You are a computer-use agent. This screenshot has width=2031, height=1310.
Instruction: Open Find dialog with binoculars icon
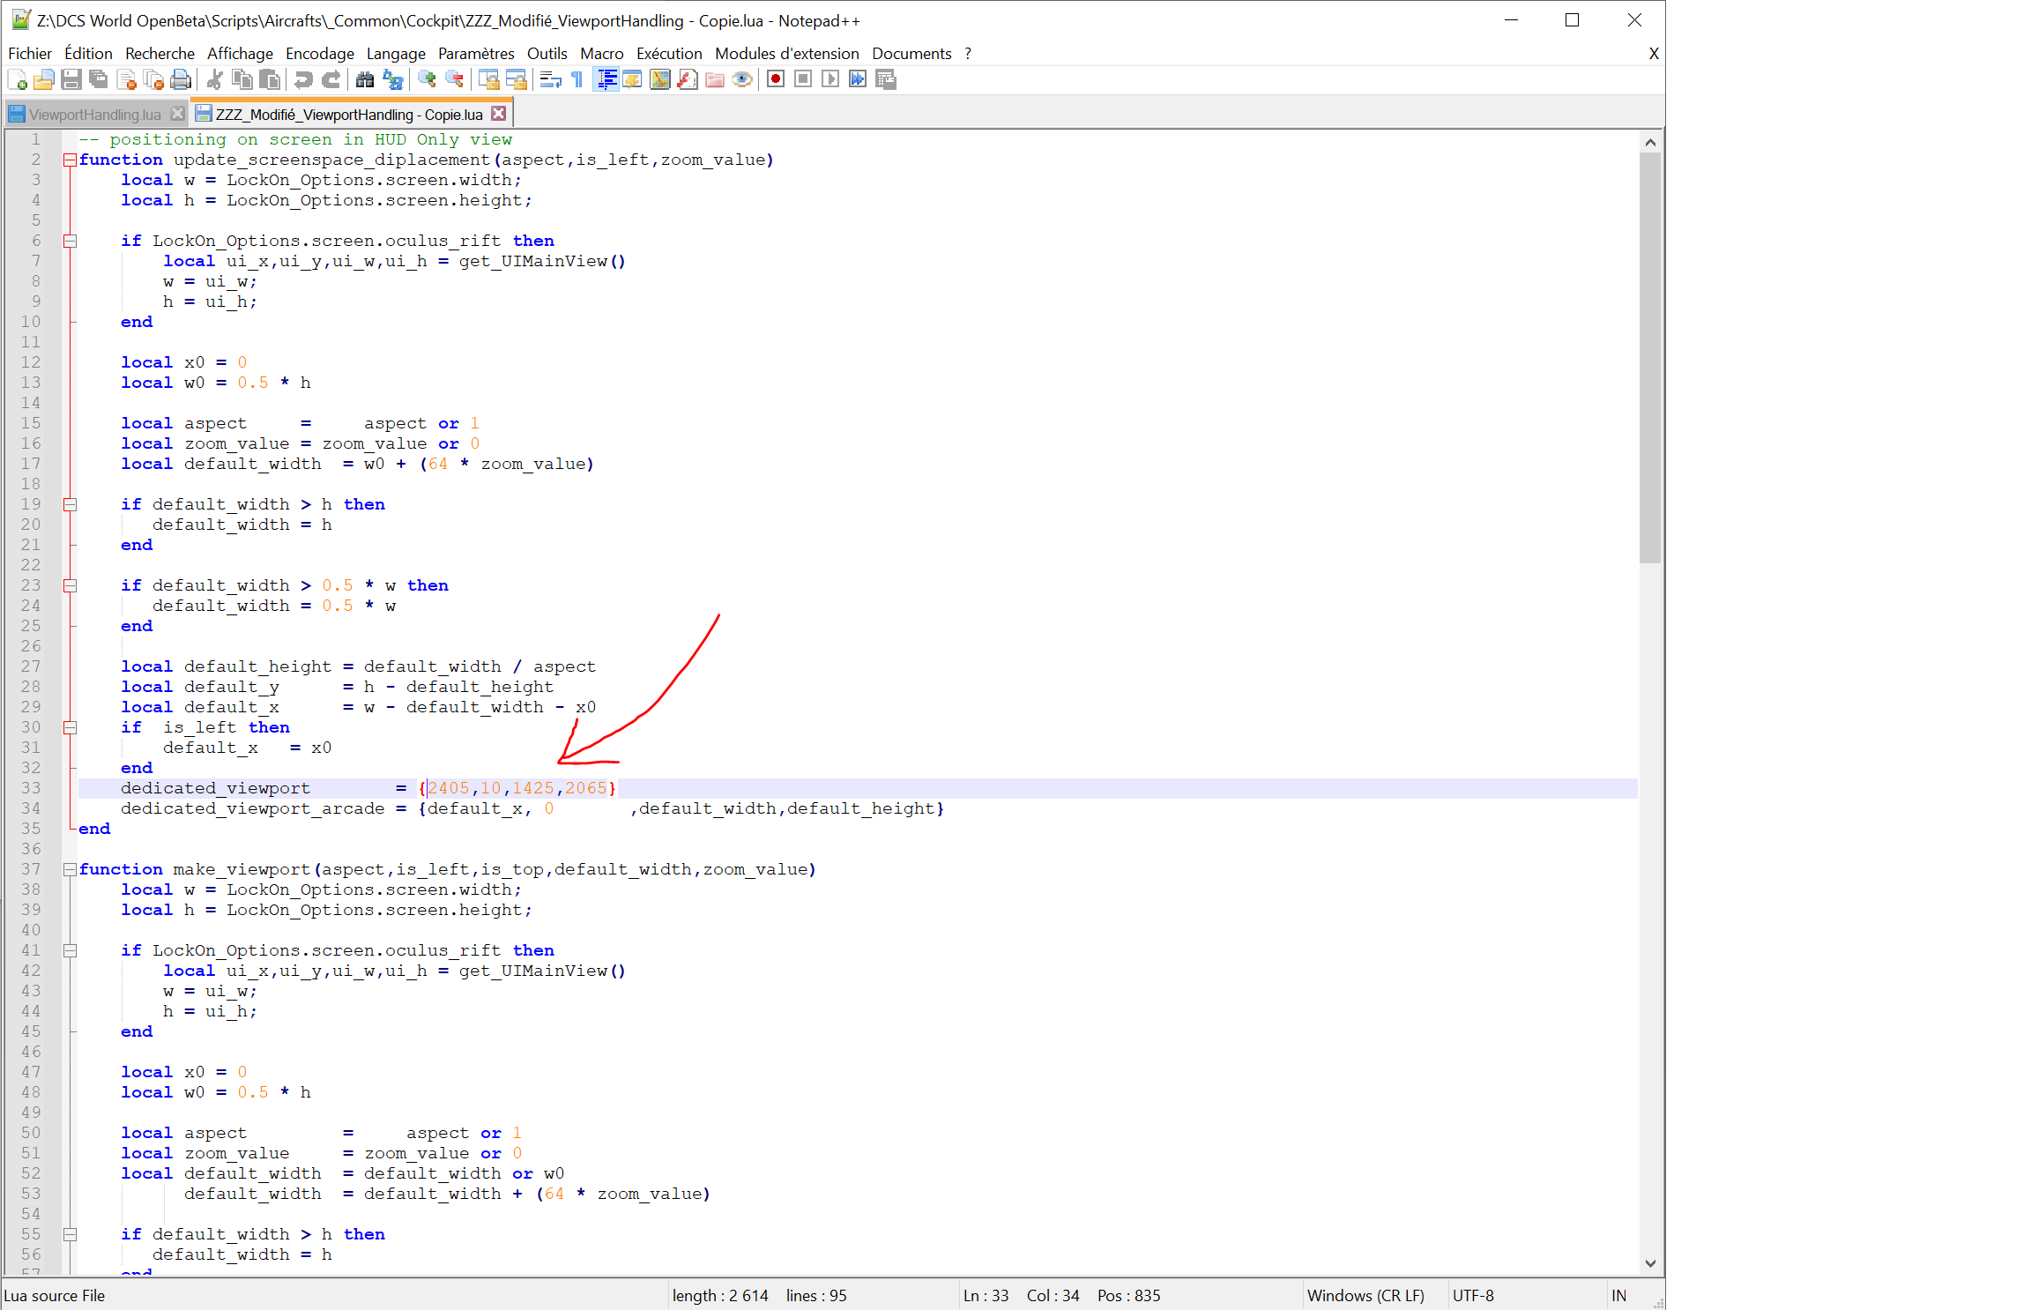365,80
